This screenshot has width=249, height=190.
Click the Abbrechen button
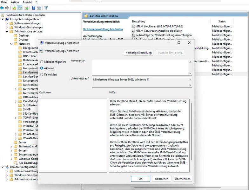pos(161,179)
